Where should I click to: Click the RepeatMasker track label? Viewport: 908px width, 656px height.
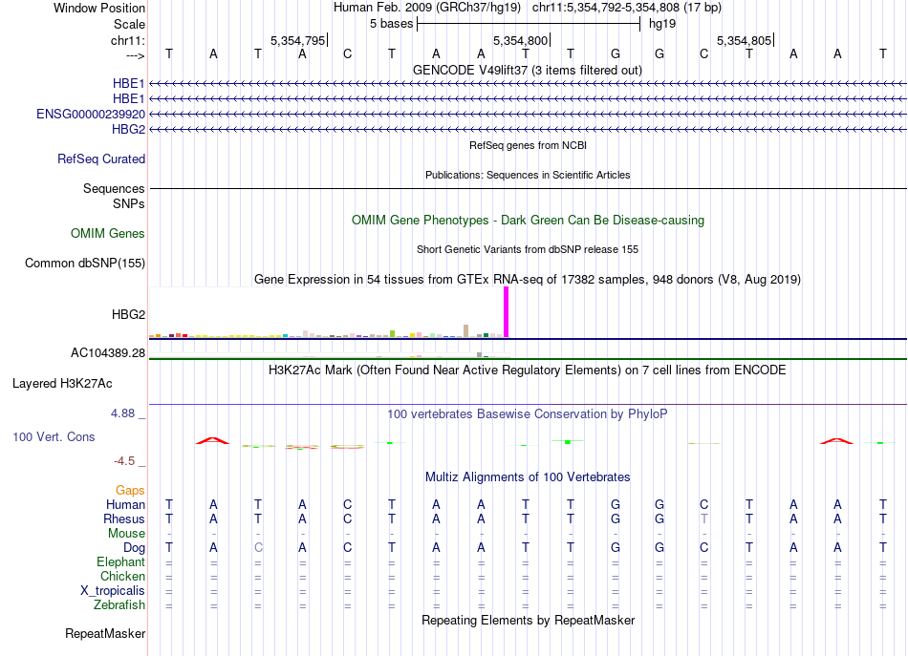(105, 633)
